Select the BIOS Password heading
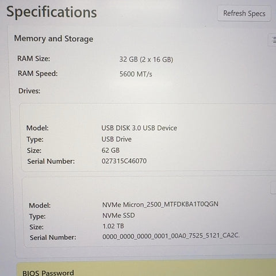276x276 pixels. coord(48,273)
